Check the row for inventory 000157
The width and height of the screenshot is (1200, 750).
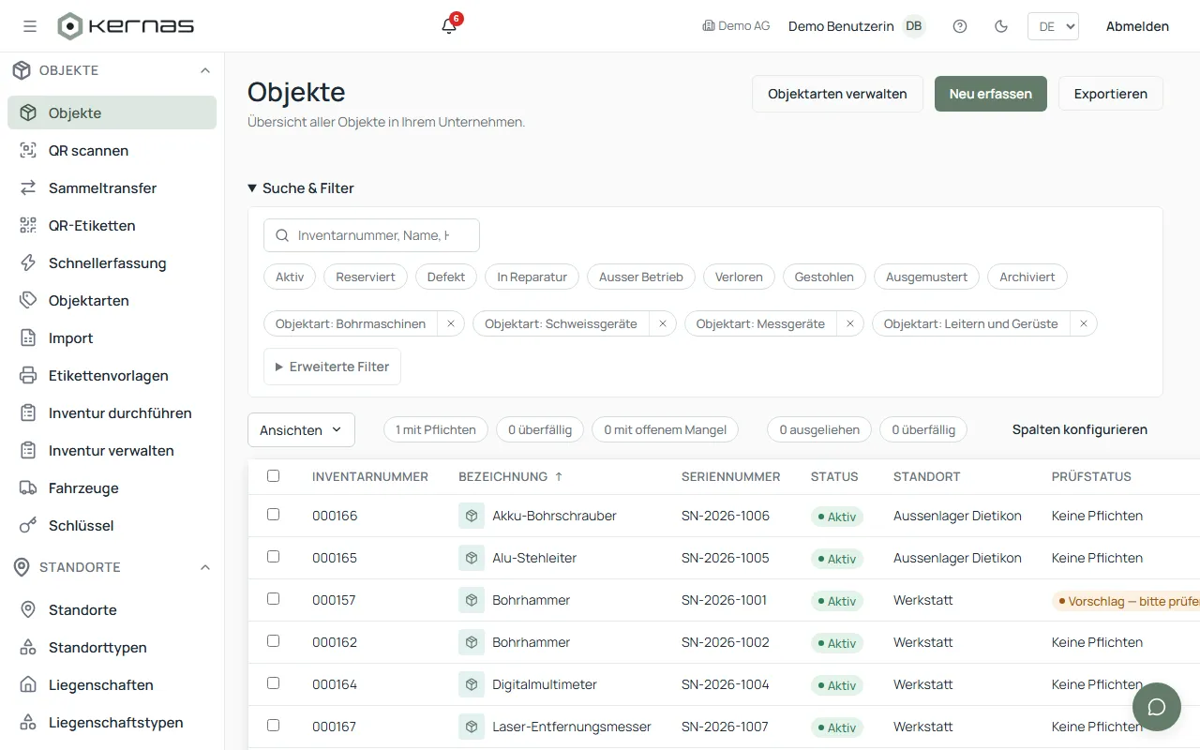274,599
